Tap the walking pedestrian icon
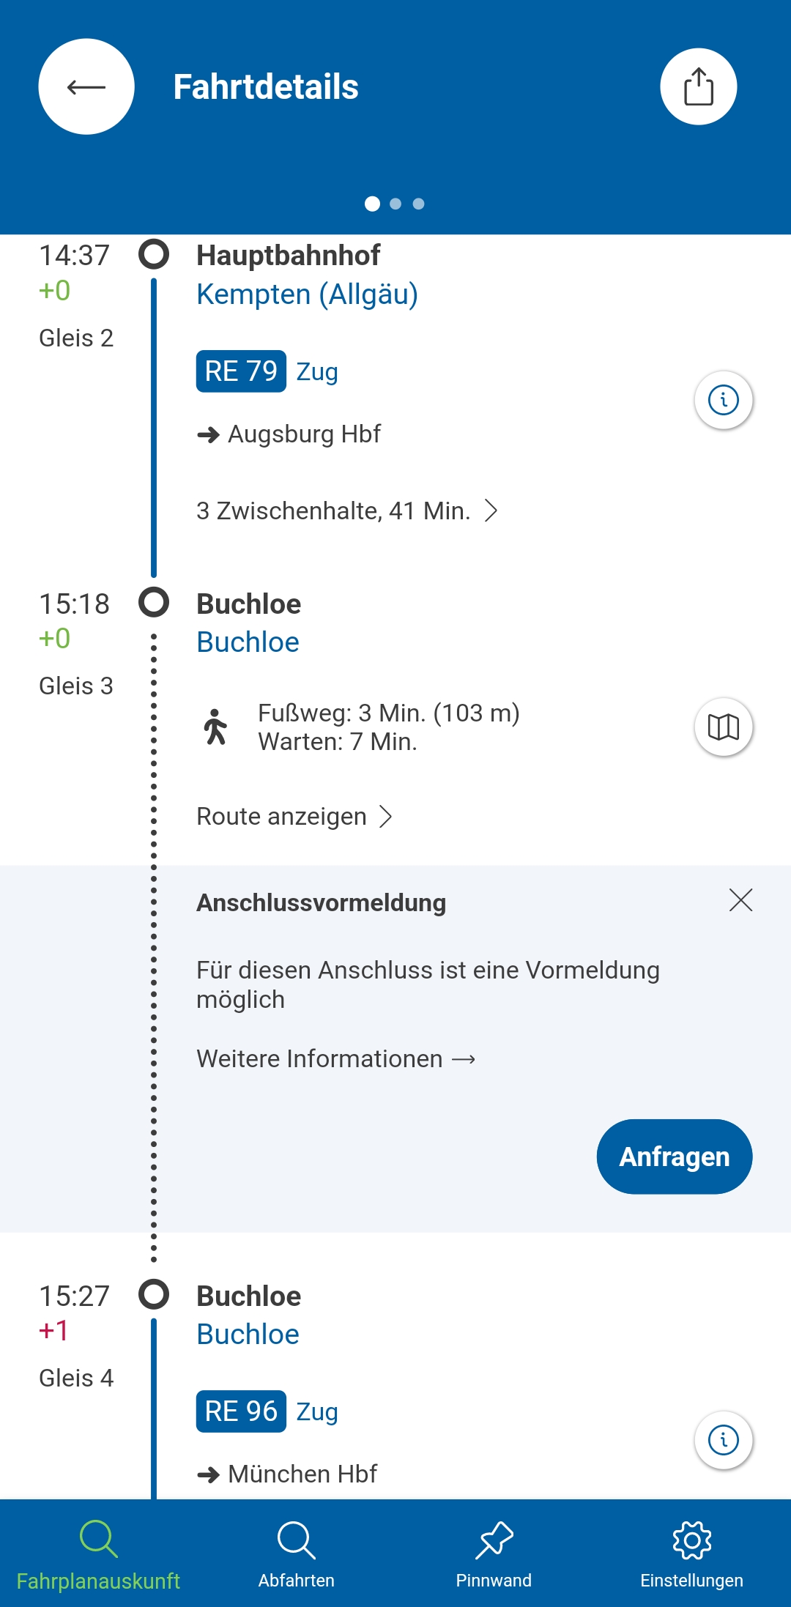This screenshot has width=791, height=1607. (x=215, y=727)
